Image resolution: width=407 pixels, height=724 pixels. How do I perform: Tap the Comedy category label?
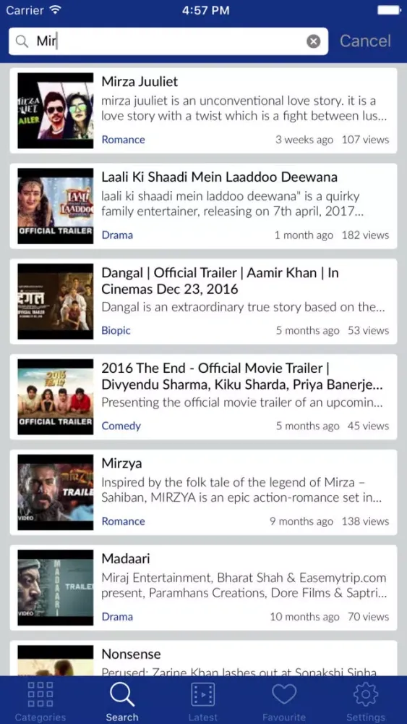121,426
